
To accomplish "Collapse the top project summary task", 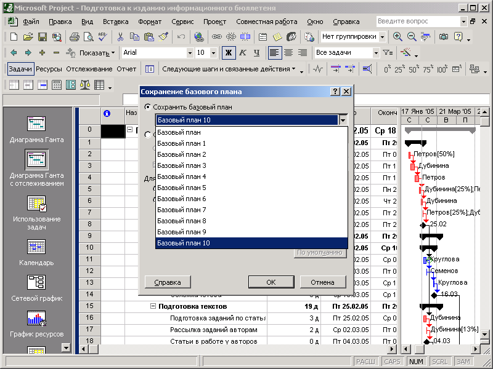I will click(129, 130).
